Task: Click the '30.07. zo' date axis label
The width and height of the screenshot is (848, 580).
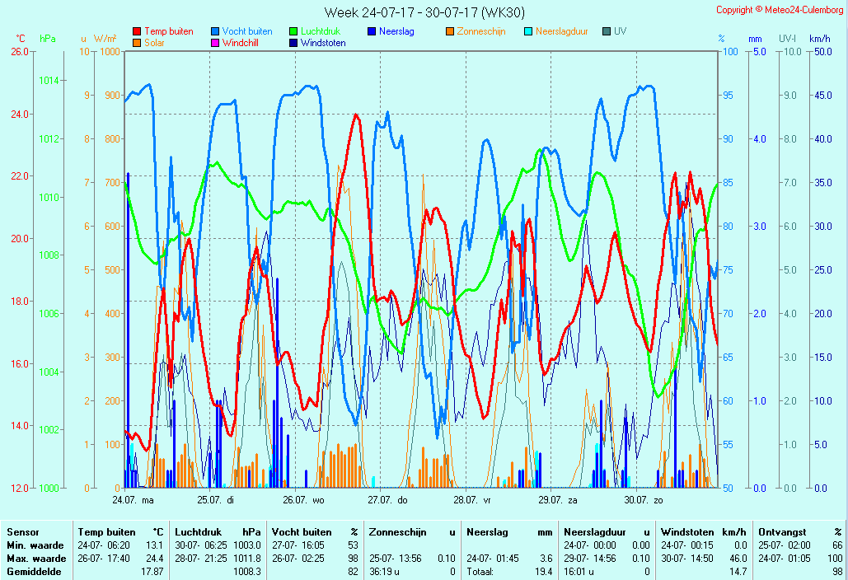Action: [643, 499]
